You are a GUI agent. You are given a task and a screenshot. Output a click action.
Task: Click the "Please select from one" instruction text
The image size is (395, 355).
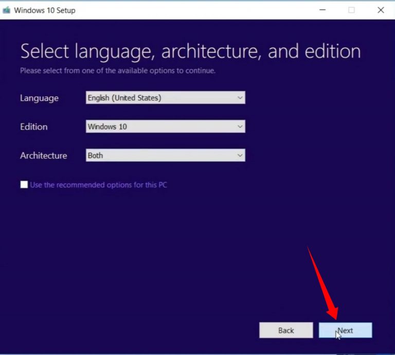pyautogui.click(x=117, y=71)
